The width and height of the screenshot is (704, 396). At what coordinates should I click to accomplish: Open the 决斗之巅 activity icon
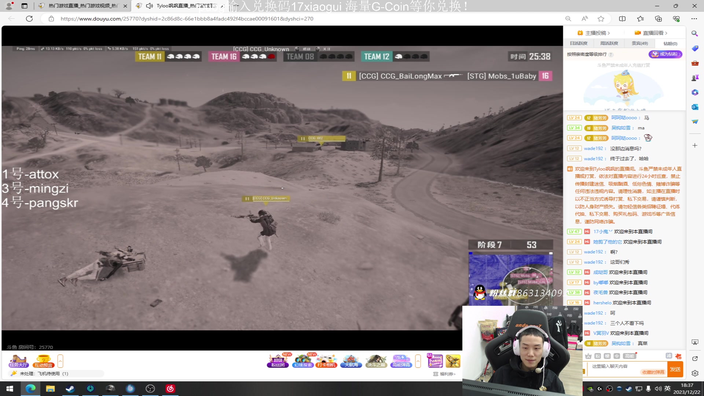[x=376, y=361]
